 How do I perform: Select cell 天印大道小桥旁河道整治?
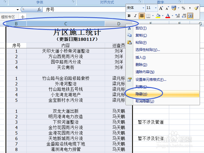pyautogui.click(x=66, y=51)
